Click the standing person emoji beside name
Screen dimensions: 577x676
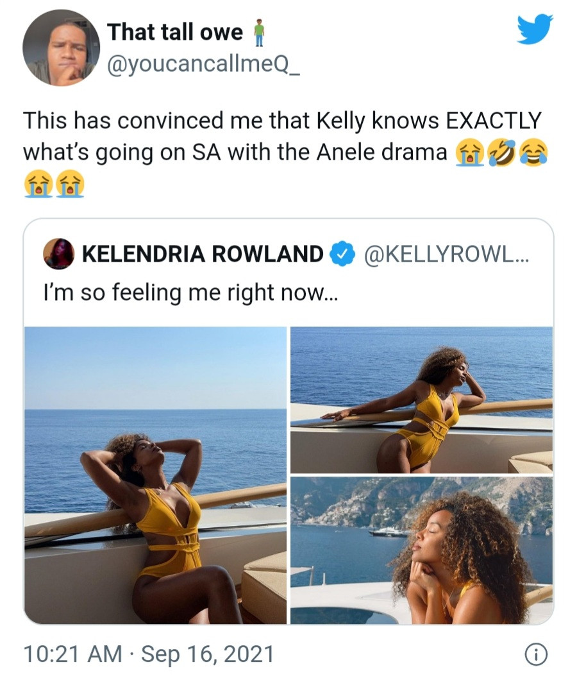point(259,33)
